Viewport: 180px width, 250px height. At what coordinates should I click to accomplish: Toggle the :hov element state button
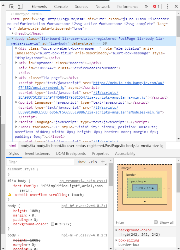(81, 162)
